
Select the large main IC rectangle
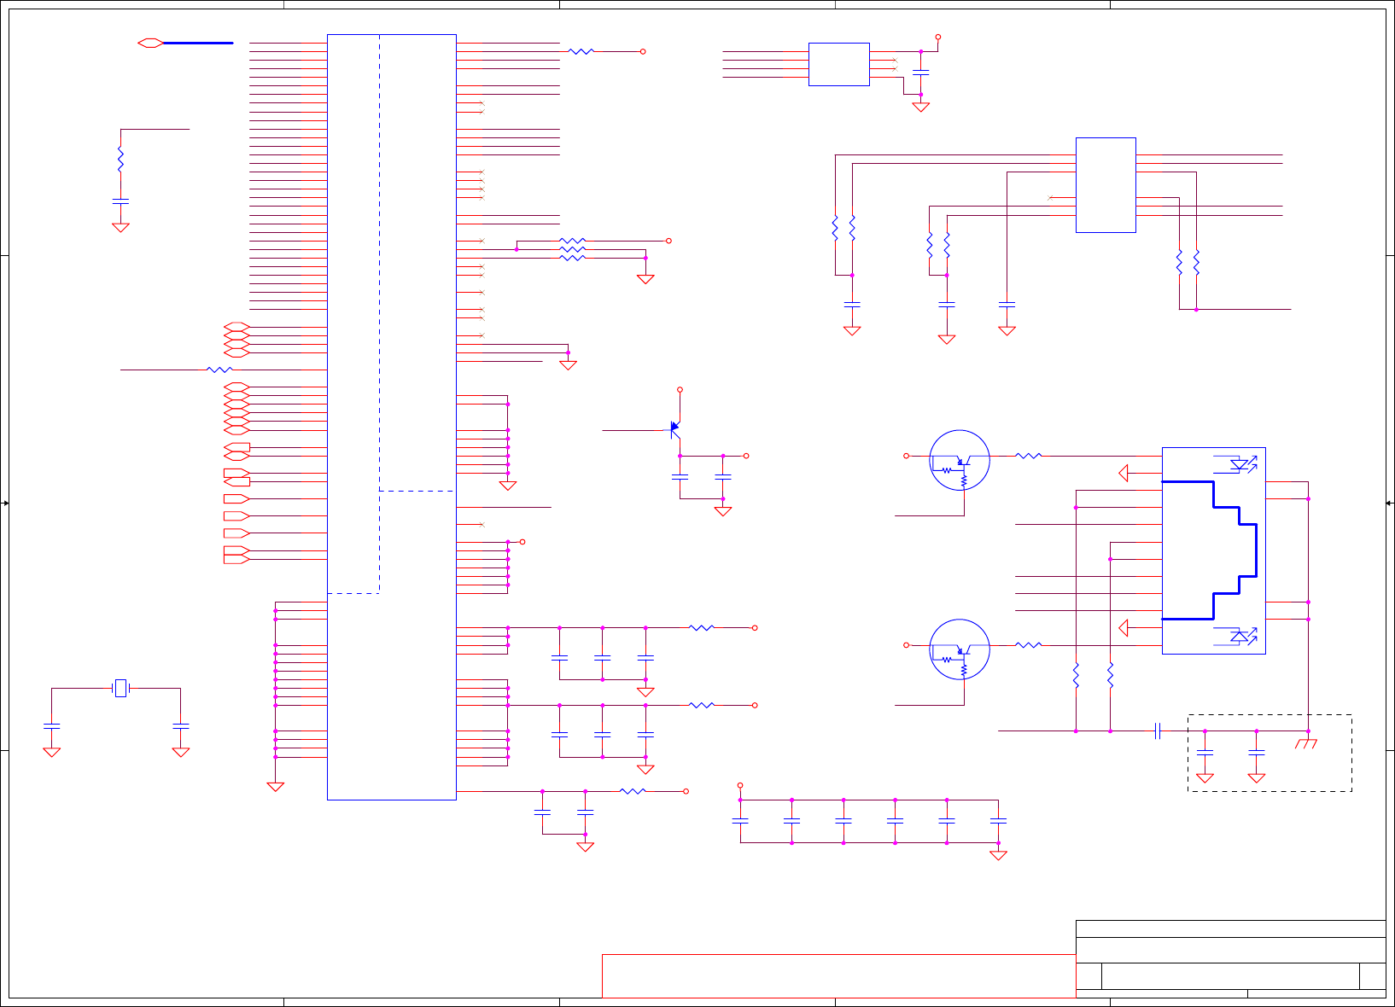392,417
